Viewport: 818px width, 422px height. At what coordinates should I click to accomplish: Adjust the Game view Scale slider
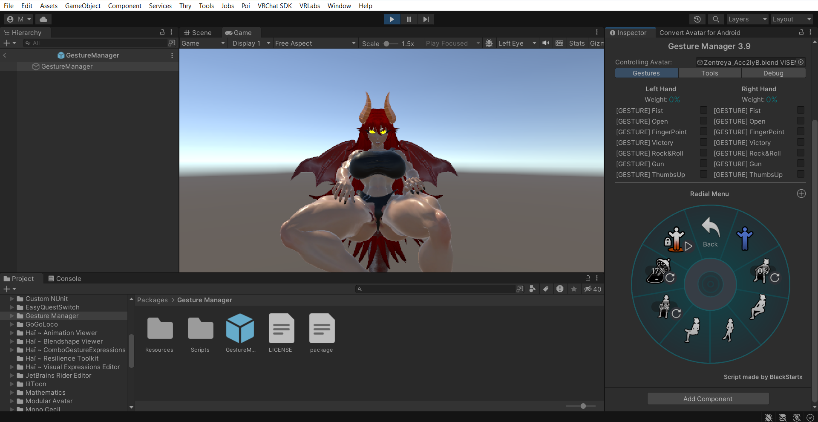click(390, 43)
